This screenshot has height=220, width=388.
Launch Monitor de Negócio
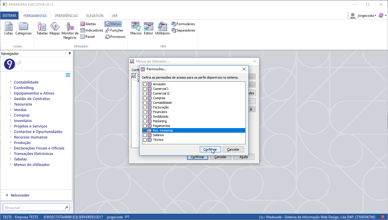(70, 30)
